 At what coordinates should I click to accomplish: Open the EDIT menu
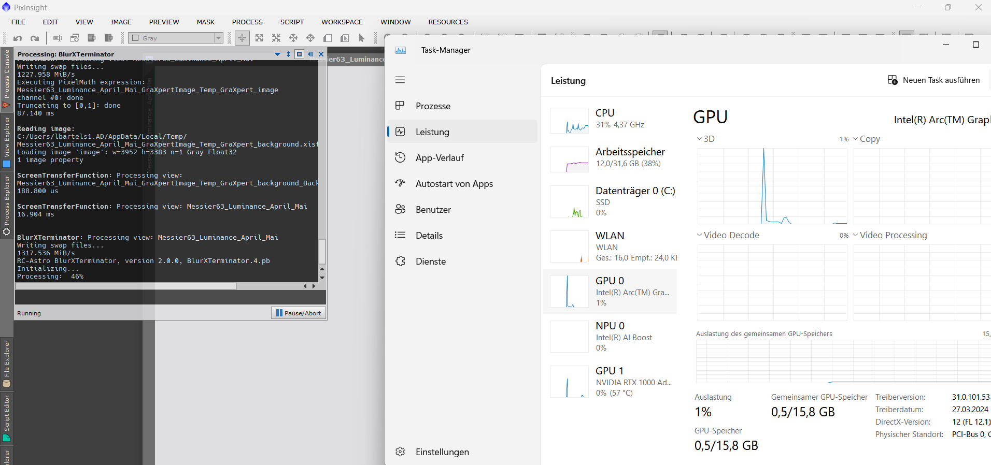click(x=50, y=22)
